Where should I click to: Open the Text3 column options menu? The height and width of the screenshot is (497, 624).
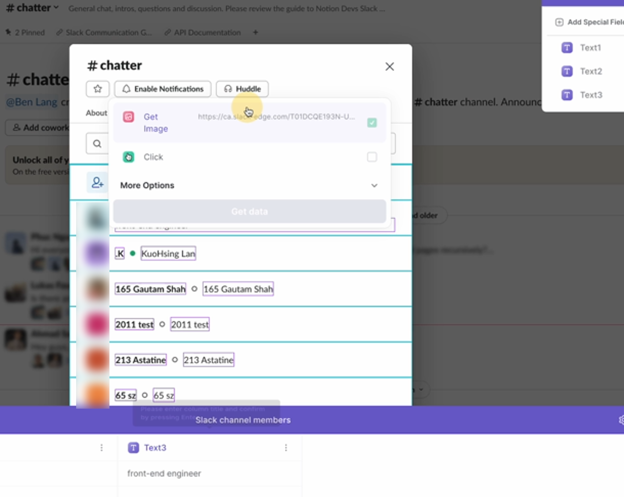[286, 448]
